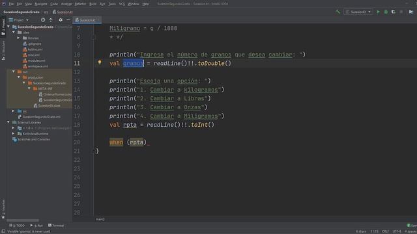Expand the src folder
Viewport: 417px width, 234px height.
pos(14,111)
